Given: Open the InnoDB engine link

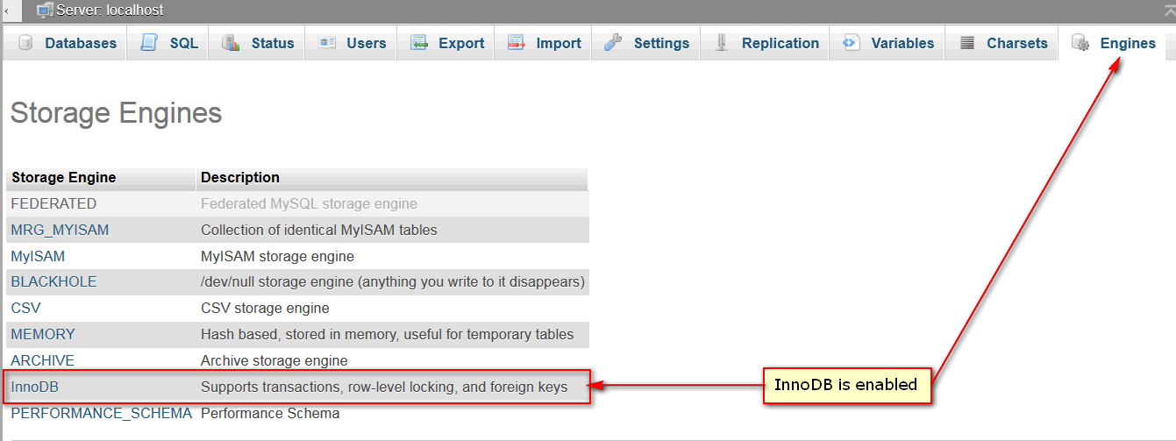Looking at the screenshot, I should 34,387.
